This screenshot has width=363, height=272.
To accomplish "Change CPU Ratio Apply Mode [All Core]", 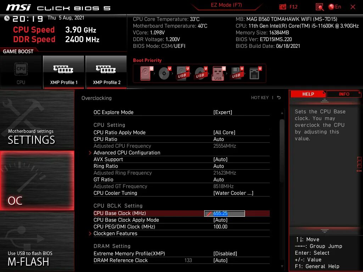I will (x=224, y=132).
